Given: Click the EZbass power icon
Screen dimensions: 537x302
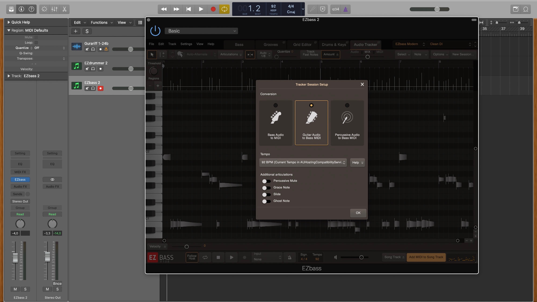Looking at the screenshot, I should (155, 31).
